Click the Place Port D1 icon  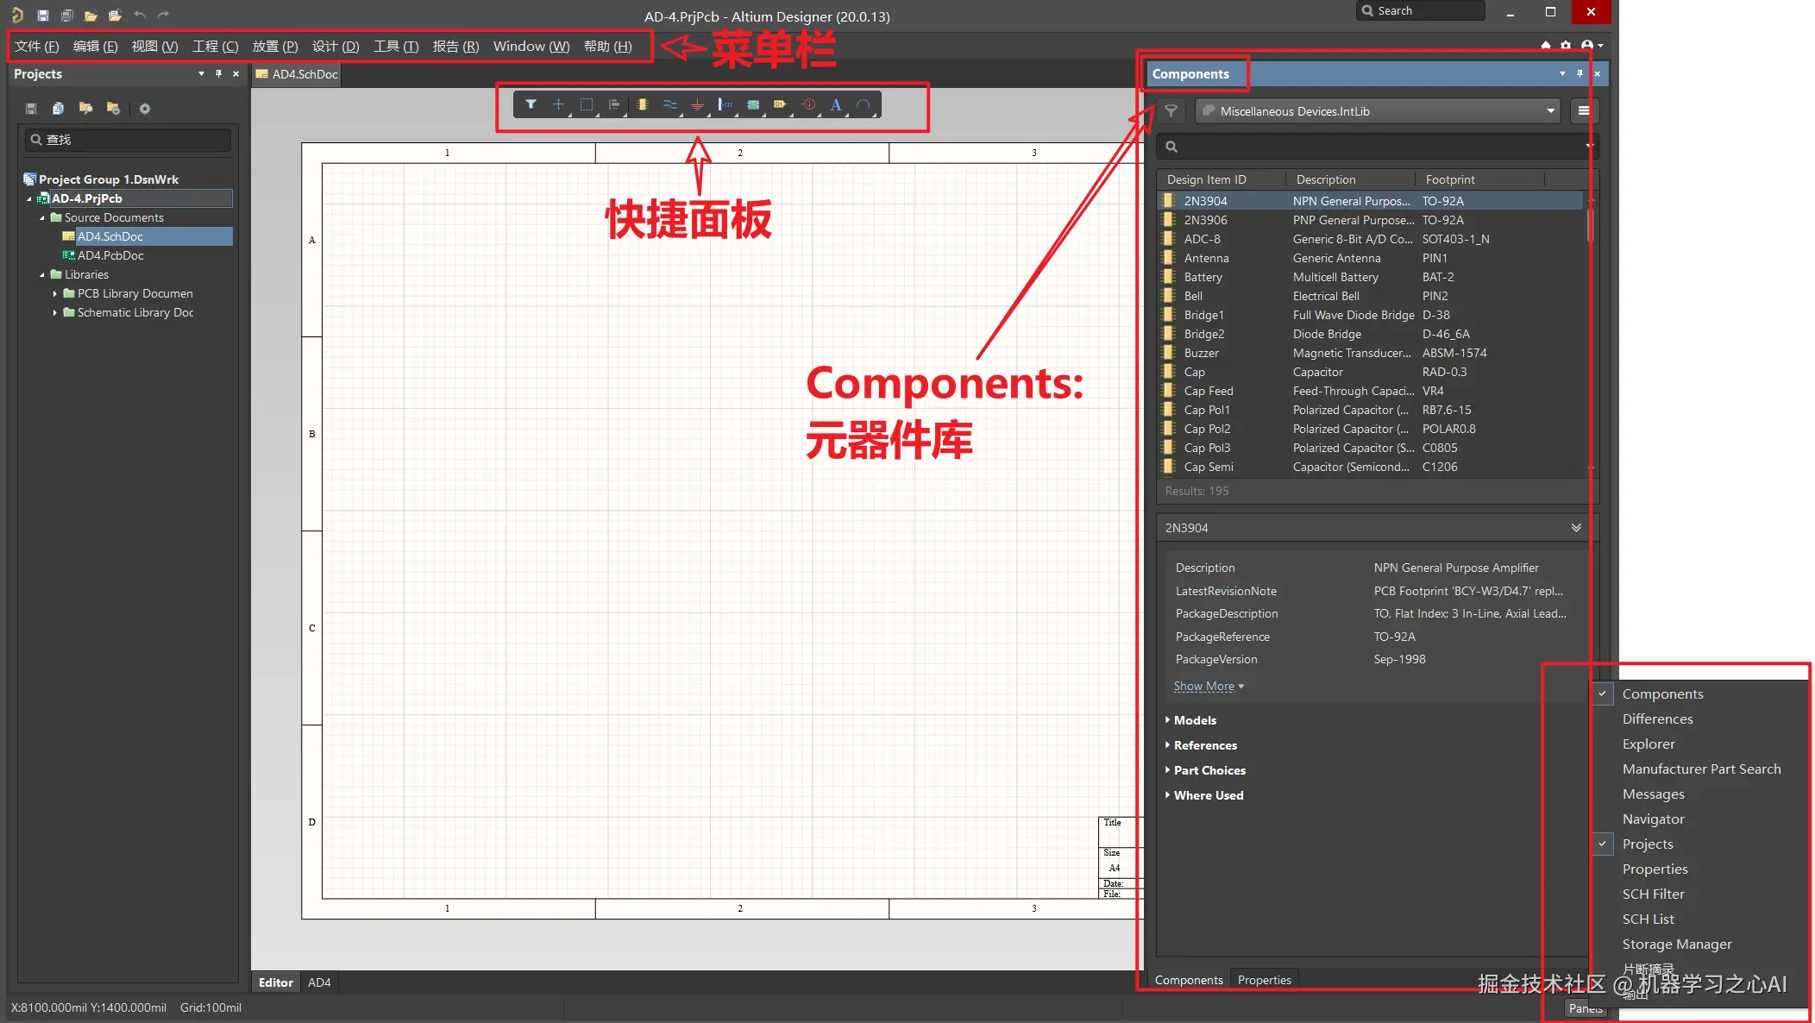pos(780,104)
